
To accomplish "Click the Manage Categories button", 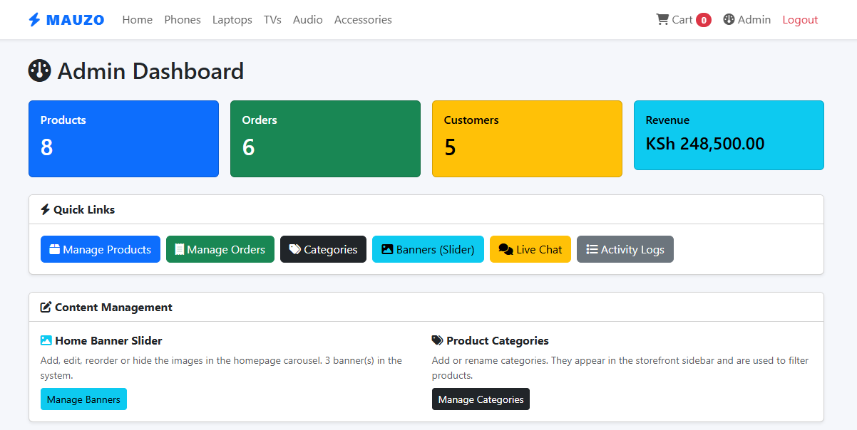I will (481, 399).
